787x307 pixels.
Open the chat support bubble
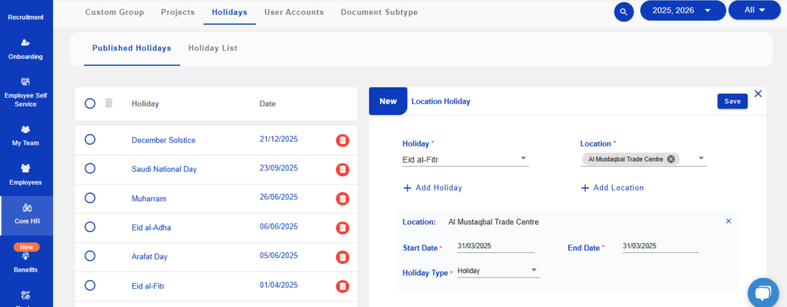point(763,293)
